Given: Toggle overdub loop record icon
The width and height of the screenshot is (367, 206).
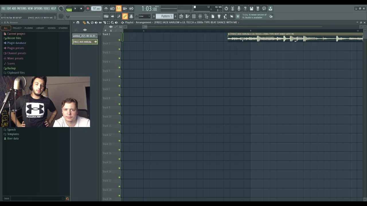Looking at the screenshot, I should coord(125,9).
